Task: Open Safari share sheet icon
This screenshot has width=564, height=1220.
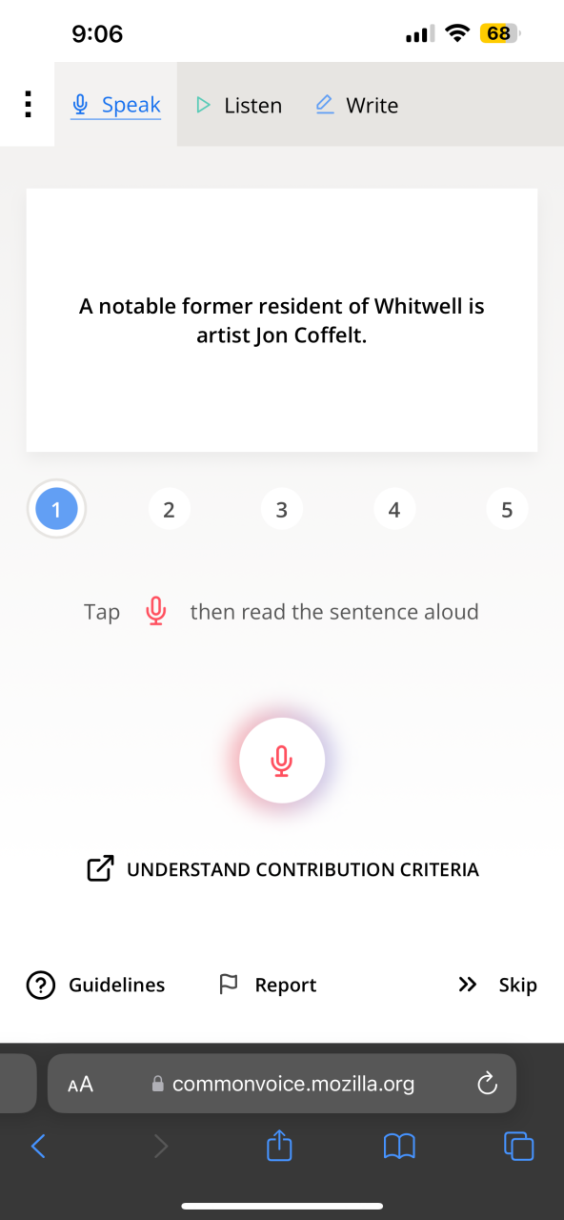Action: click(278, 1145)
